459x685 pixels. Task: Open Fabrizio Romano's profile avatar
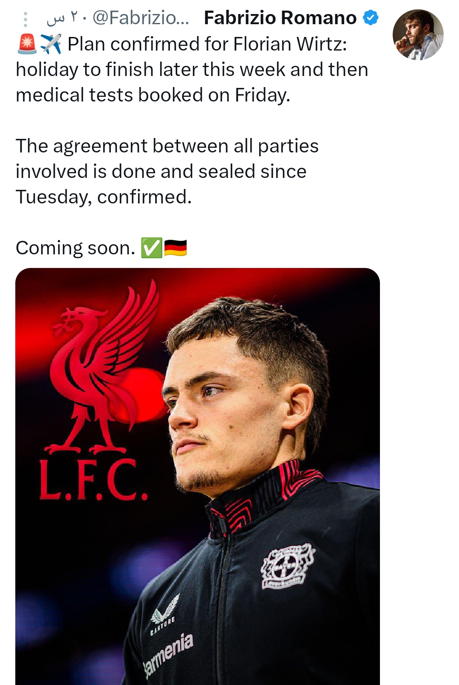[x=418, y=35]
